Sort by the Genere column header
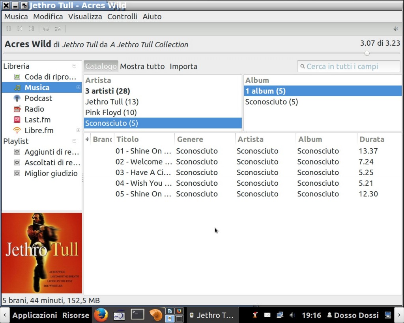The height and width of the screenshot is (323, 404). pos(205,139)
